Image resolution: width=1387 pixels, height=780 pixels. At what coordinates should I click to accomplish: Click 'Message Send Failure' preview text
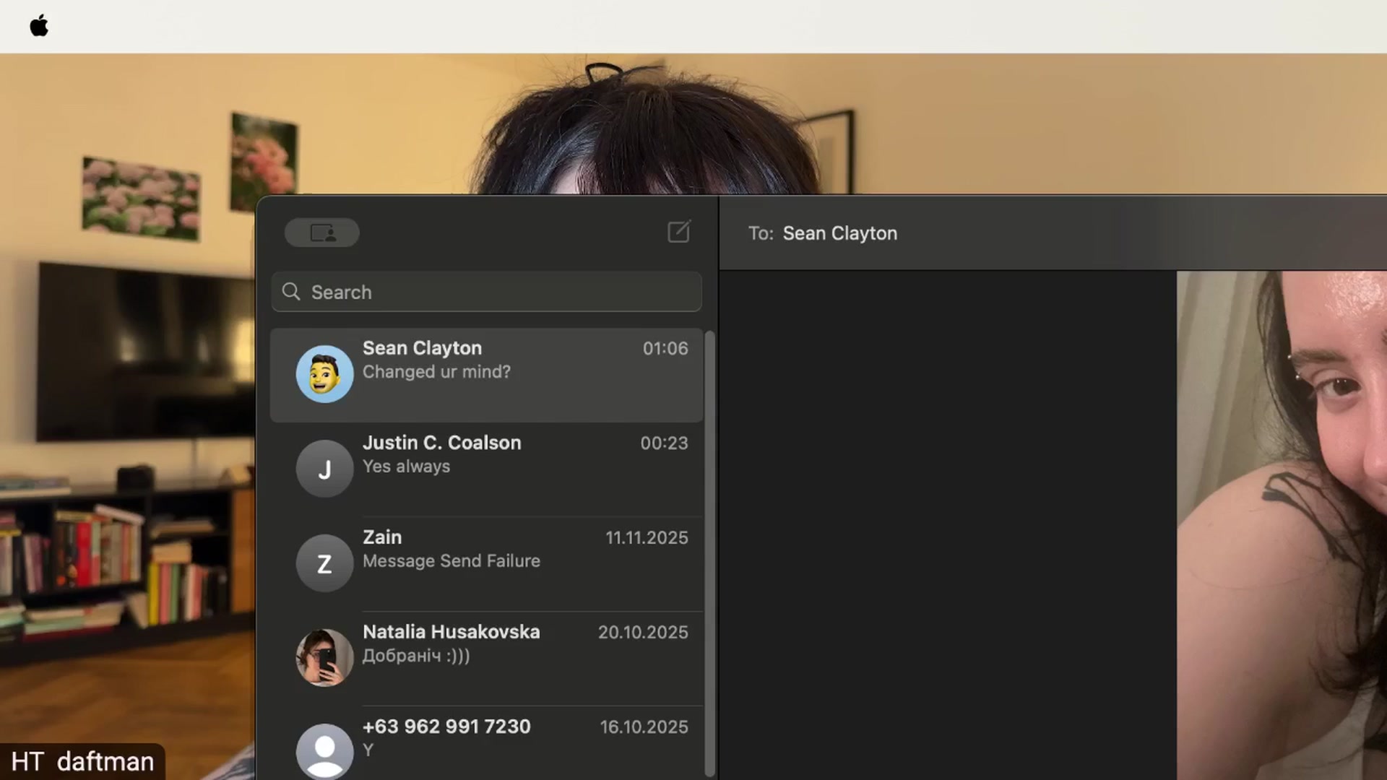pyautogui.click(x=451, y=561)
